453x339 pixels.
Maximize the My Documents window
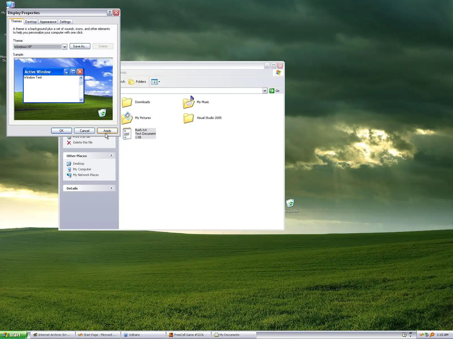pyautogui.click(x=273, y=66)
